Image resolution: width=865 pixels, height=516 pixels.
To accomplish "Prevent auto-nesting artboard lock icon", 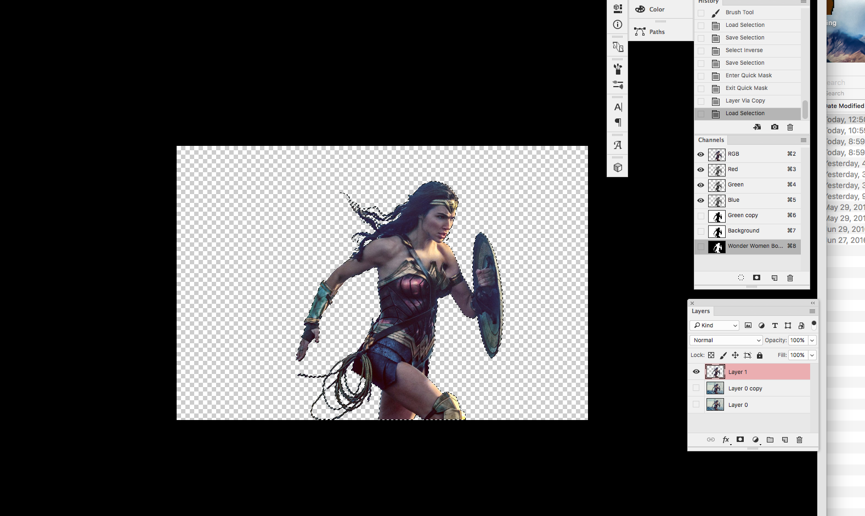I will (748, 355).
